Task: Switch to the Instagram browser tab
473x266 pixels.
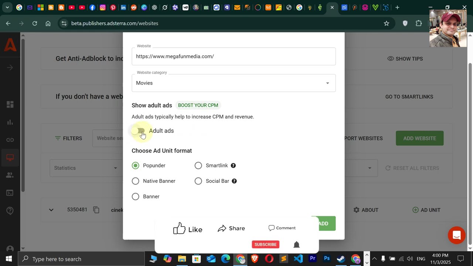Action: (x=103, y=7)
